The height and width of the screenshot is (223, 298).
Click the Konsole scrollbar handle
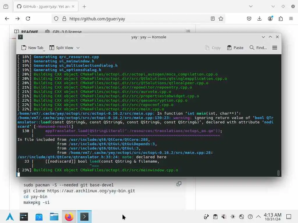pos(278,173)
